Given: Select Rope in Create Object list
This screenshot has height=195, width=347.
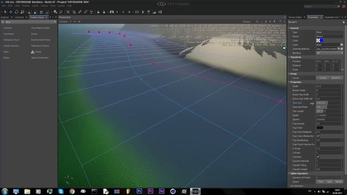Looking at the screenshot, I should click(x=6, y=58).
